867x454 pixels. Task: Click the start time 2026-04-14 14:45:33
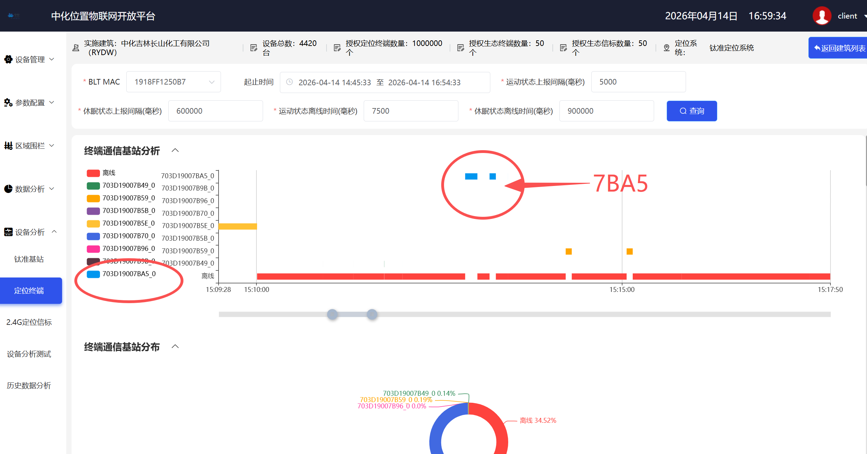click(335, 82)
